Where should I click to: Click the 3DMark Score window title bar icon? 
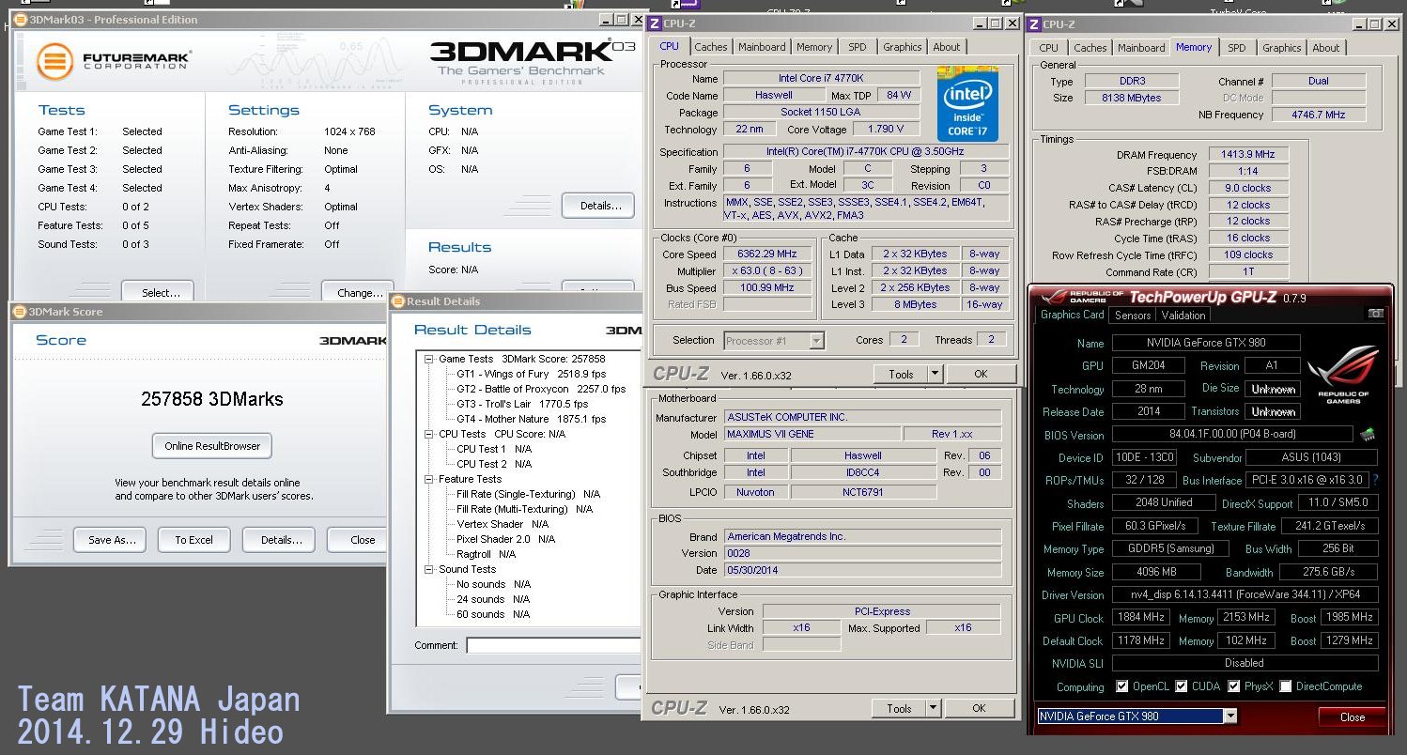coord(20,312)
